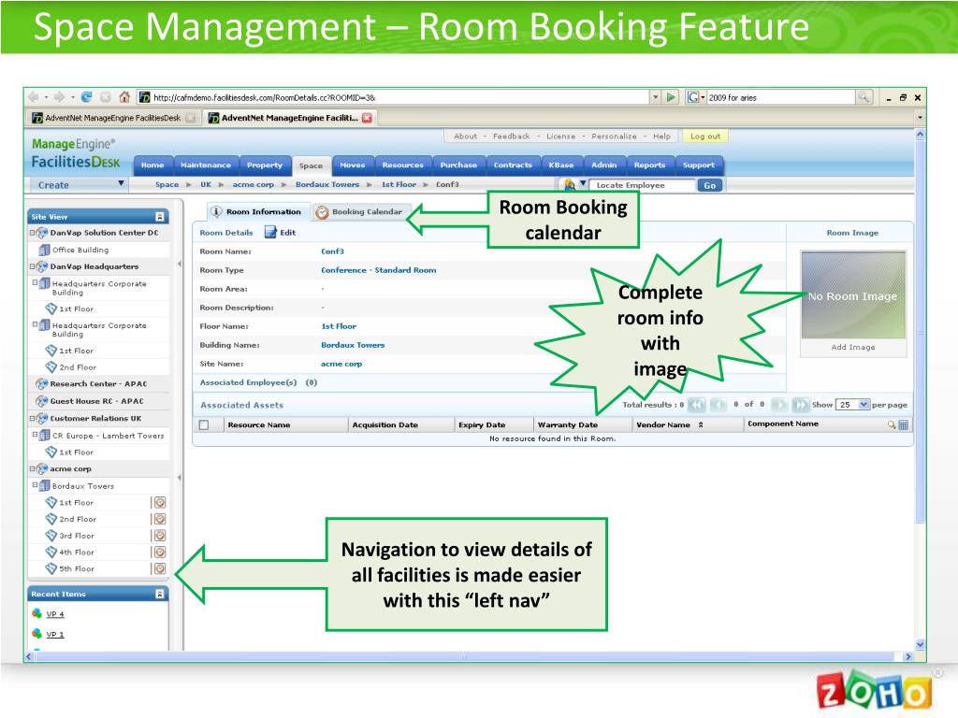This screenshot has height=718, width=958.
Task: Select 2nd Floor under Headquarters Corporate Building
Action: 78,367
